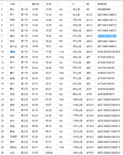Image resolution: width=123 pixels, height=155 pixels.
Task: Open the blue 明光 station link
Action: [13, 52]
